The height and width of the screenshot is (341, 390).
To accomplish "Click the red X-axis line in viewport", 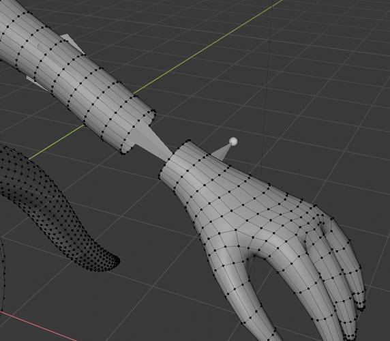I will pyautogui.click(x=37, y=326).
